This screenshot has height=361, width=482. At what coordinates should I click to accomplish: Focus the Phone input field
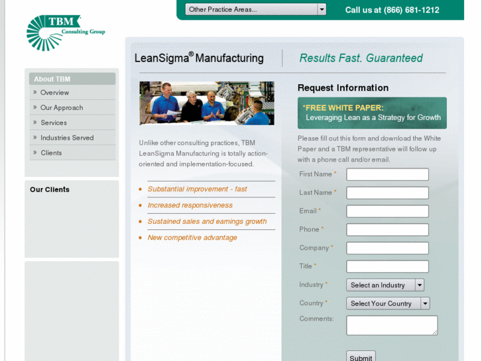[x=387, y=230]
